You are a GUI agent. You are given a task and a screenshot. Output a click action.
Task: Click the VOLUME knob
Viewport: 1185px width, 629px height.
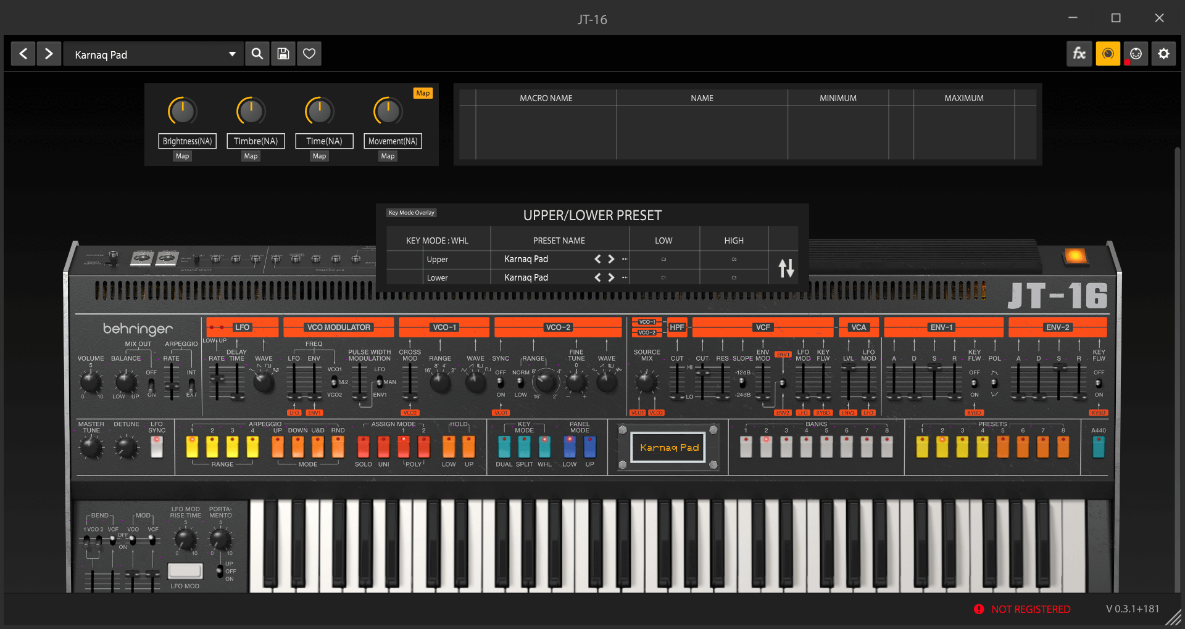click(91, 382)
